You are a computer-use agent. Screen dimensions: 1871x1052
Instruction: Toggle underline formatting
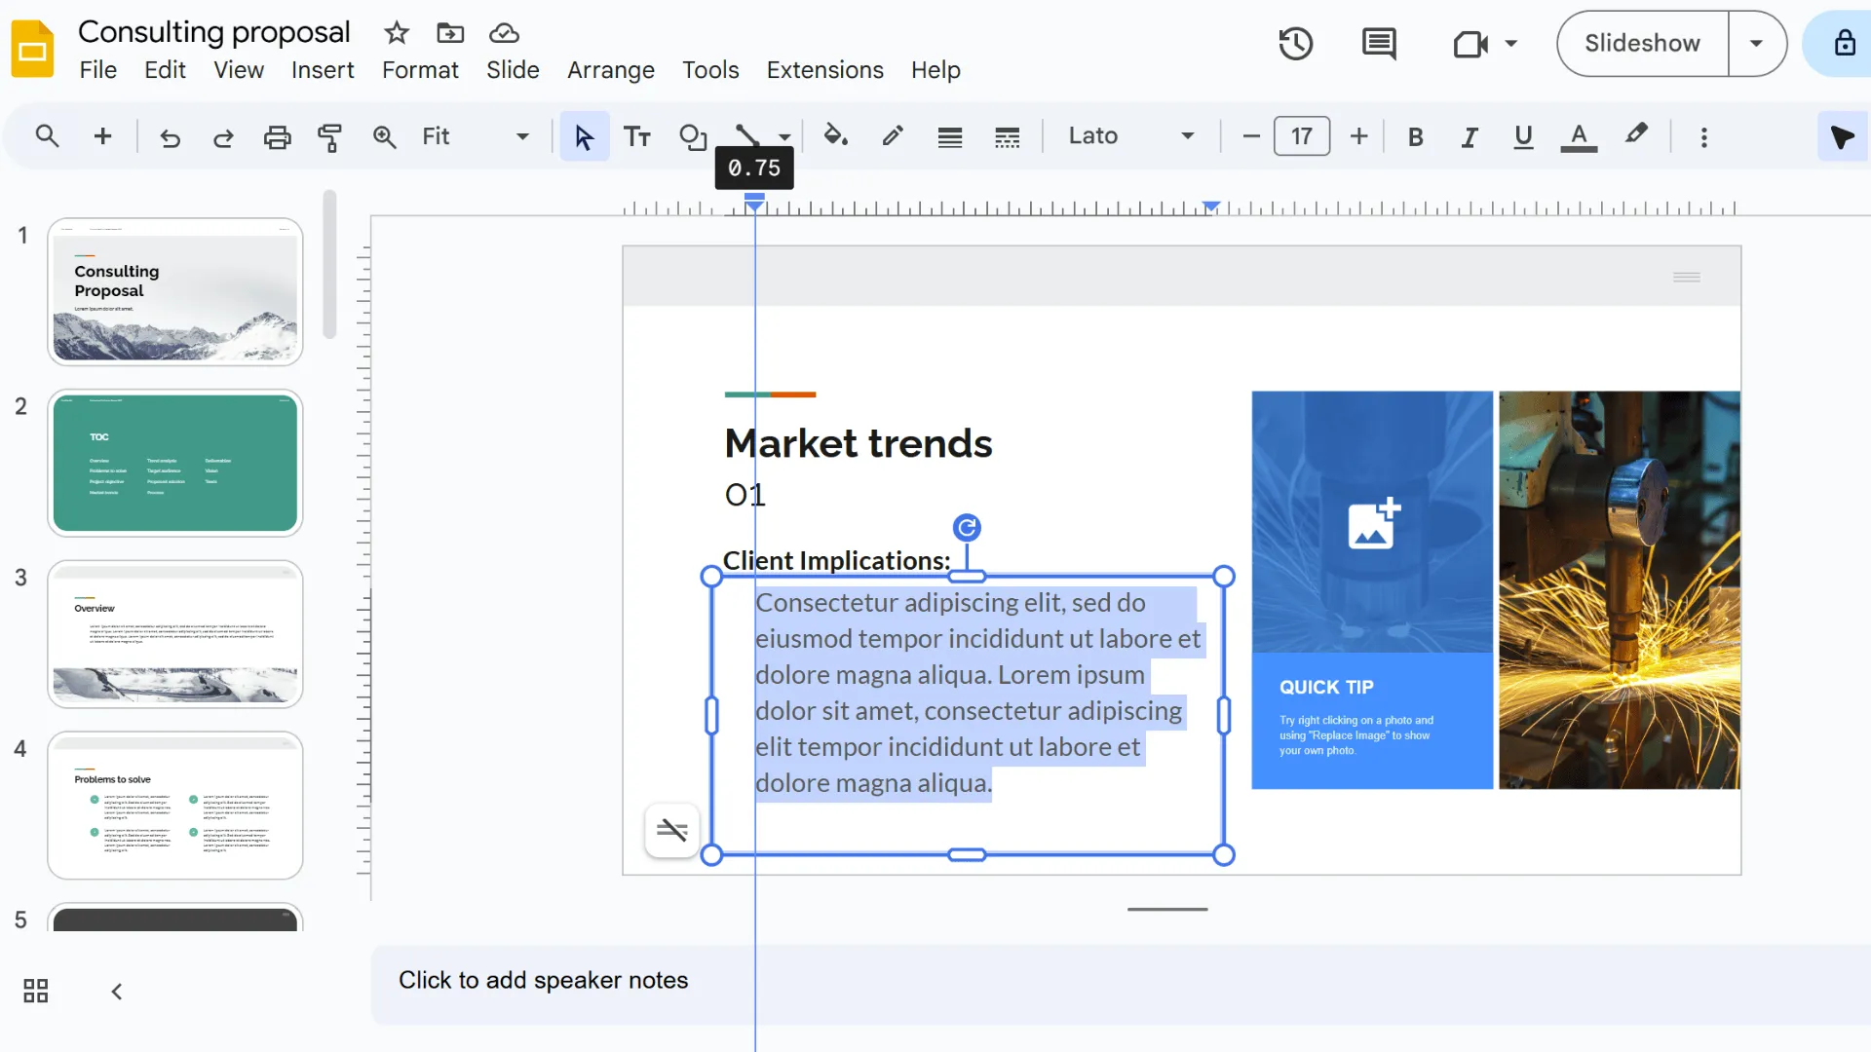(x=1523, y=137)
